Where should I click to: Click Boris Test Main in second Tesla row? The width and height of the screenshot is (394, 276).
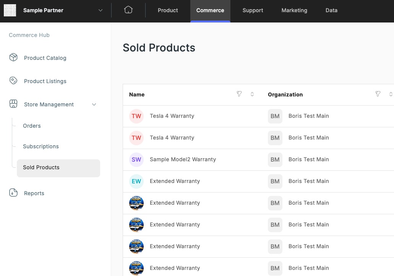coord(308,138)
